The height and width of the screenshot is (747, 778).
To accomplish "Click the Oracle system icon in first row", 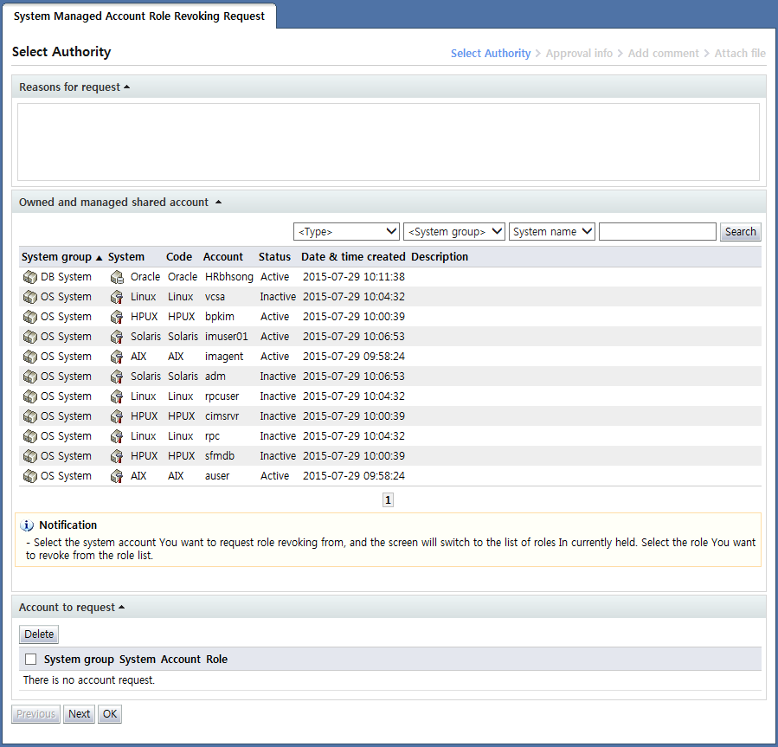I will (118, 277).
